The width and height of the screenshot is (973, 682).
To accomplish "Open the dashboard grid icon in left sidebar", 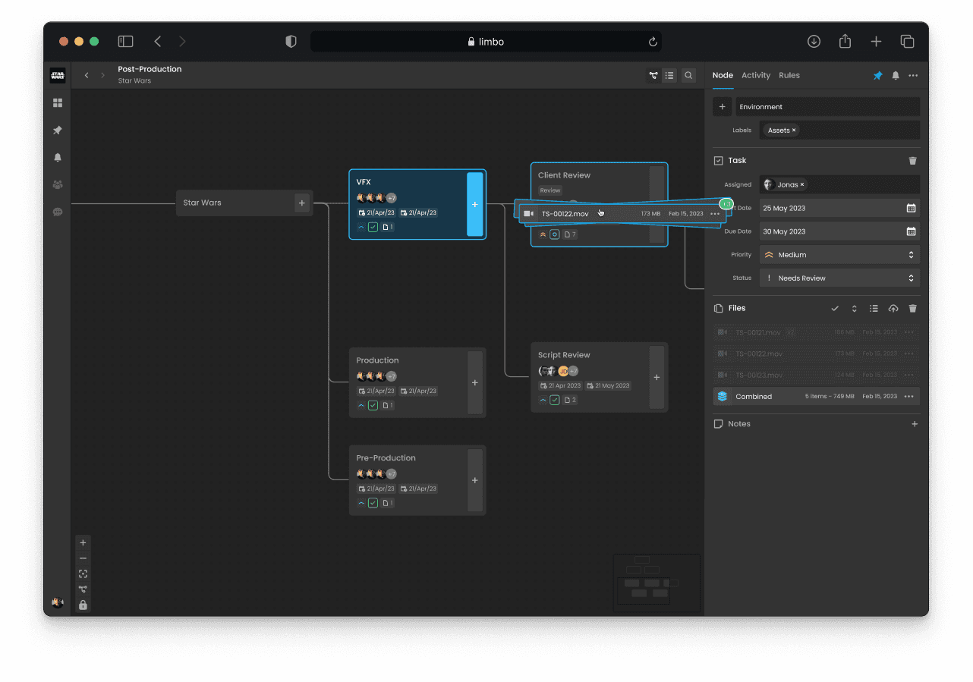I will pyautogui.click(x=58, y=102).
